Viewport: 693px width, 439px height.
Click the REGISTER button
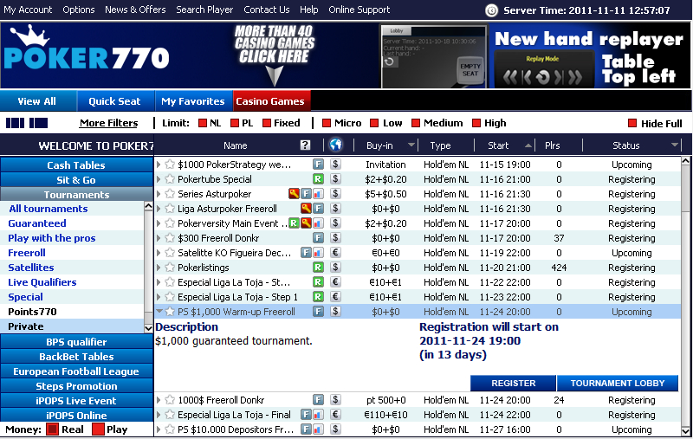pyautogui.click(x=513, y=383)
